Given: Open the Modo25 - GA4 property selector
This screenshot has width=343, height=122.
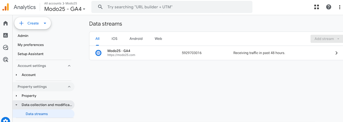Looking at the screenshot, I should 65,9.
